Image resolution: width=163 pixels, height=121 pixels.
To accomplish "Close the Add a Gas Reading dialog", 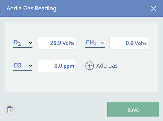I will 153,8.
